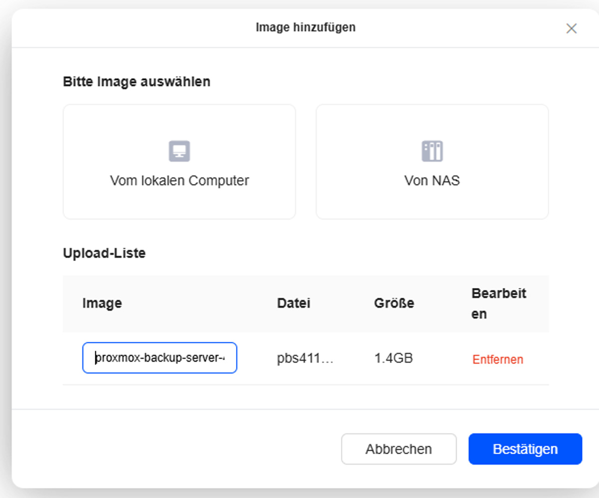Confirm with the Bestätigen button
The width and height of the screenshot is (599, 498).
(525, 449)
